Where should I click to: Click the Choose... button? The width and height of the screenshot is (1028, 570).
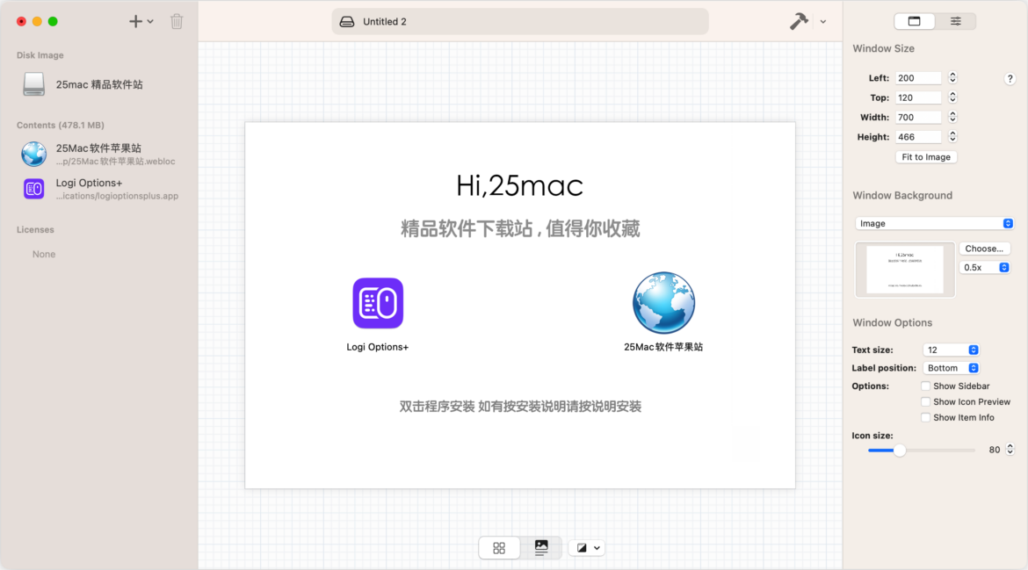pyautogui.click(x=984, y=249)
